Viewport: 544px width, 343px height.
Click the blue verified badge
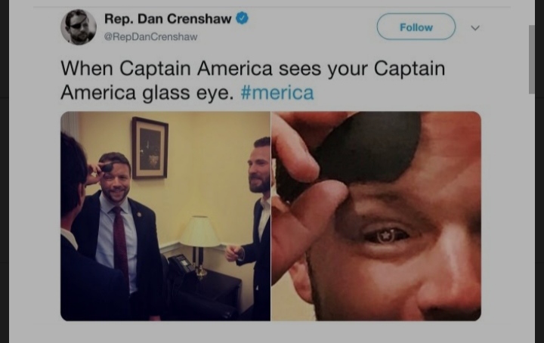pos(243,18)
